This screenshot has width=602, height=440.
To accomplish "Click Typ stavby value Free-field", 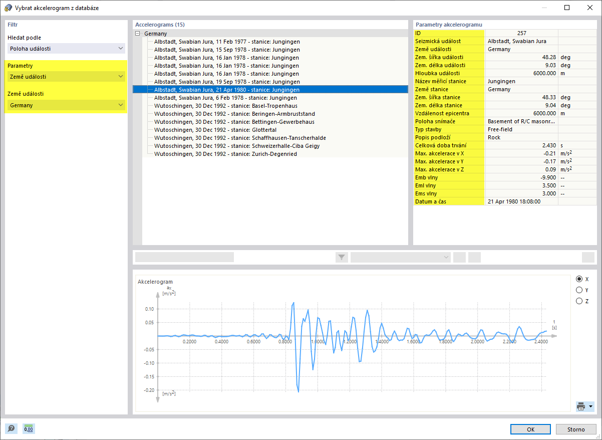I will click(x=522, y=129).
